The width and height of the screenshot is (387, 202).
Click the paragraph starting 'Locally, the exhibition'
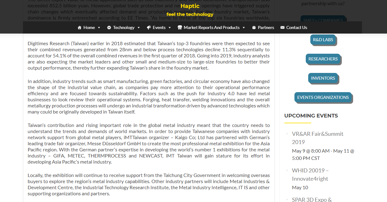coord(149,185)
